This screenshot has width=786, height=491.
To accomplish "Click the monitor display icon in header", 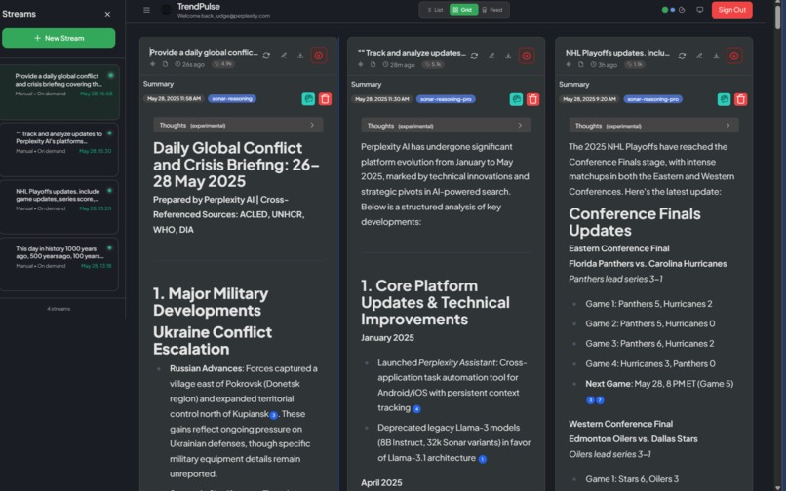I will [x=700, y=10].
